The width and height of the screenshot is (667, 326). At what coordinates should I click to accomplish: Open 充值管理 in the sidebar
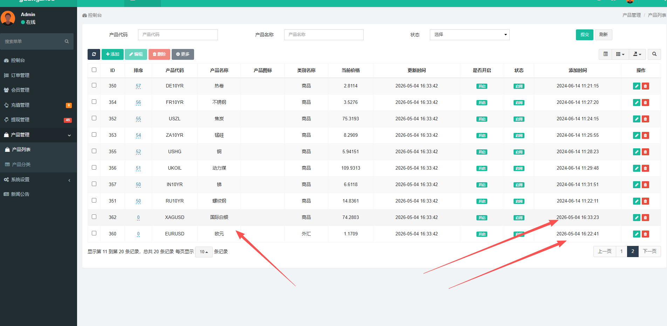(x=39, y=105)
